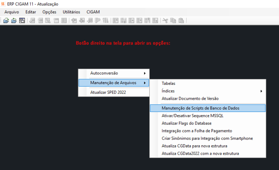Choose Integração com a Folha de Pagamento
The image size is (279, 170).
[208, 131]
